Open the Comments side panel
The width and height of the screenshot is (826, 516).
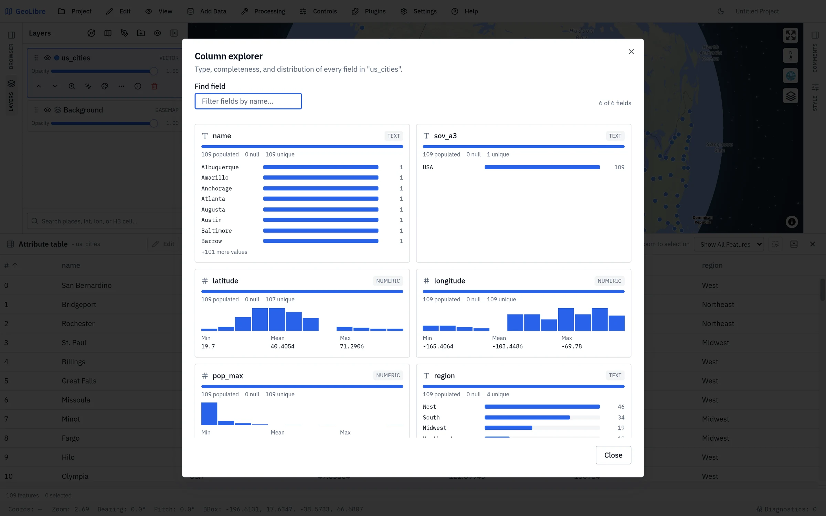tap(815, 52)
